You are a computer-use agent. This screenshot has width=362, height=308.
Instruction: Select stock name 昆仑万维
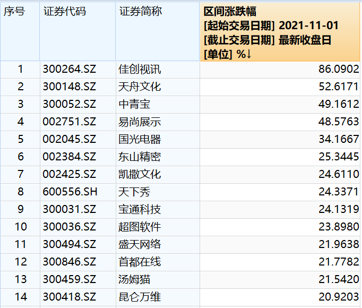pos(140,297)
